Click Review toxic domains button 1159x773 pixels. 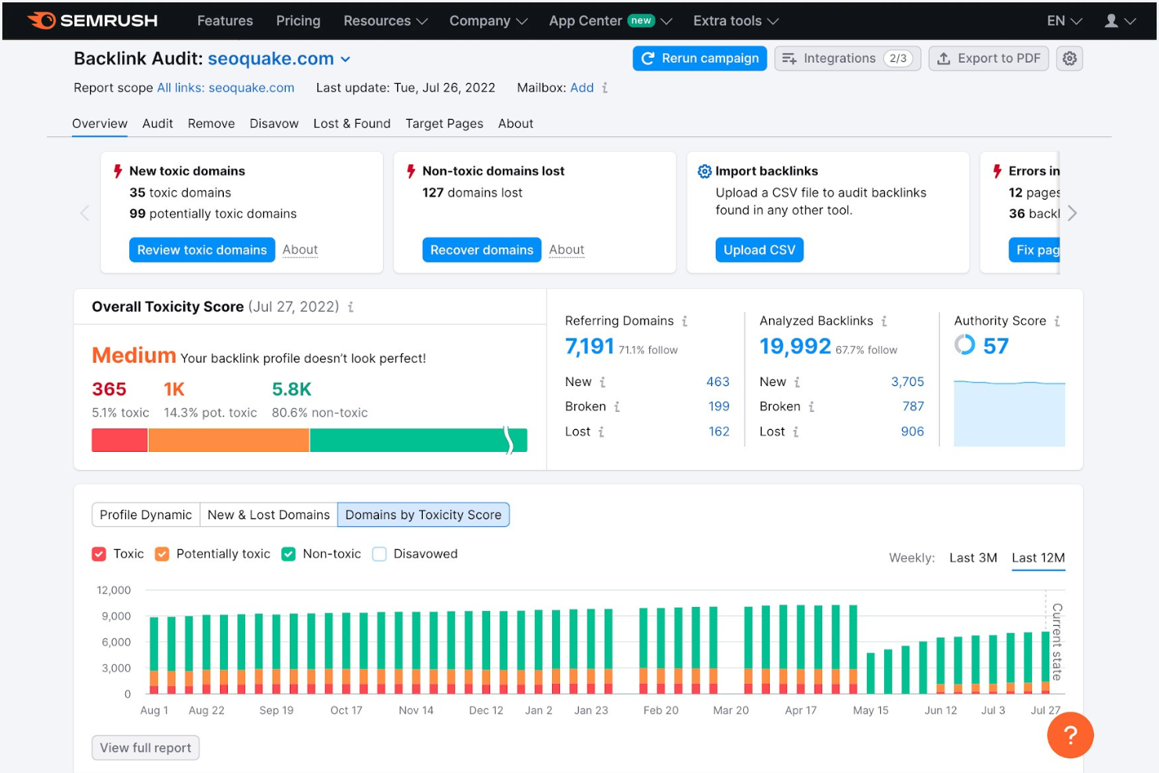[202, 250]
